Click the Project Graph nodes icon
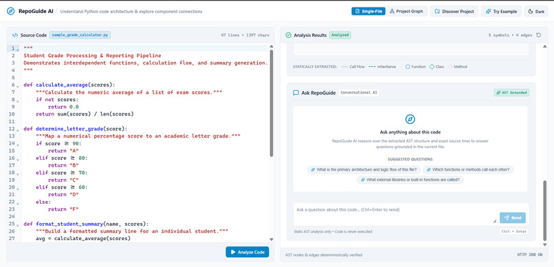 coord(392,11)
